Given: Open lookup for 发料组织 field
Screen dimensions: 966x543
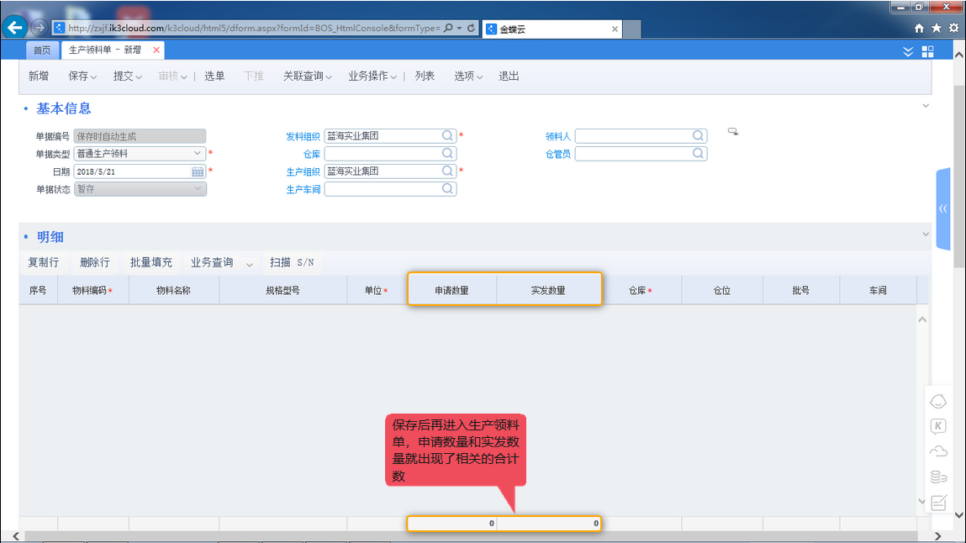Looking at the screenshot, I should click(x=448, y=135).
